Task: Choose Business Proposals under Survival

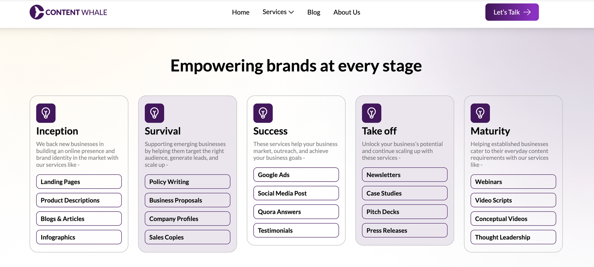Action: [187, 200]
